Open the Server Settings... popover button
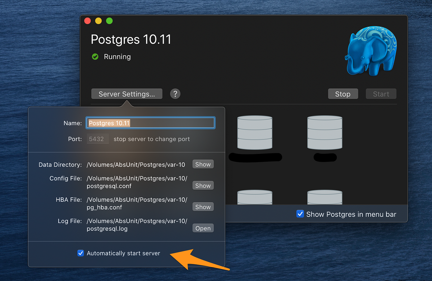432x281 pixels. pos(127,94)
